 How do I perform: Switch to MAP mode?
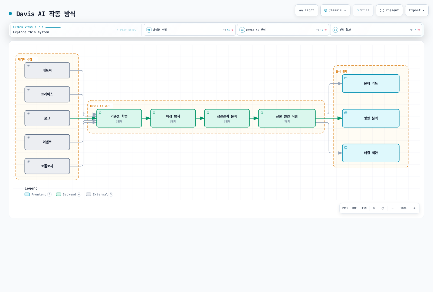pos(355,208)
